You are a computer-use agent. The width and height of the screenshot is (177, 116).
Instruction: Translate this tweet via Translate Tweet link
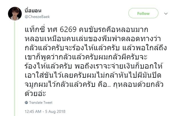[41, 103]
